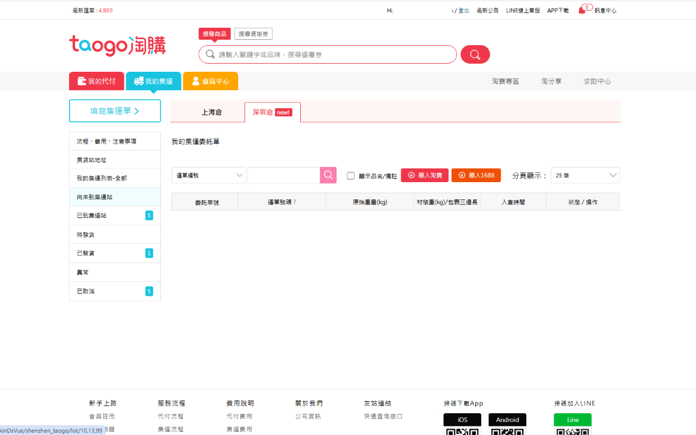Open 快遞查詢接口 footer link
Screen dimensions: 696x435
(383, 417)
